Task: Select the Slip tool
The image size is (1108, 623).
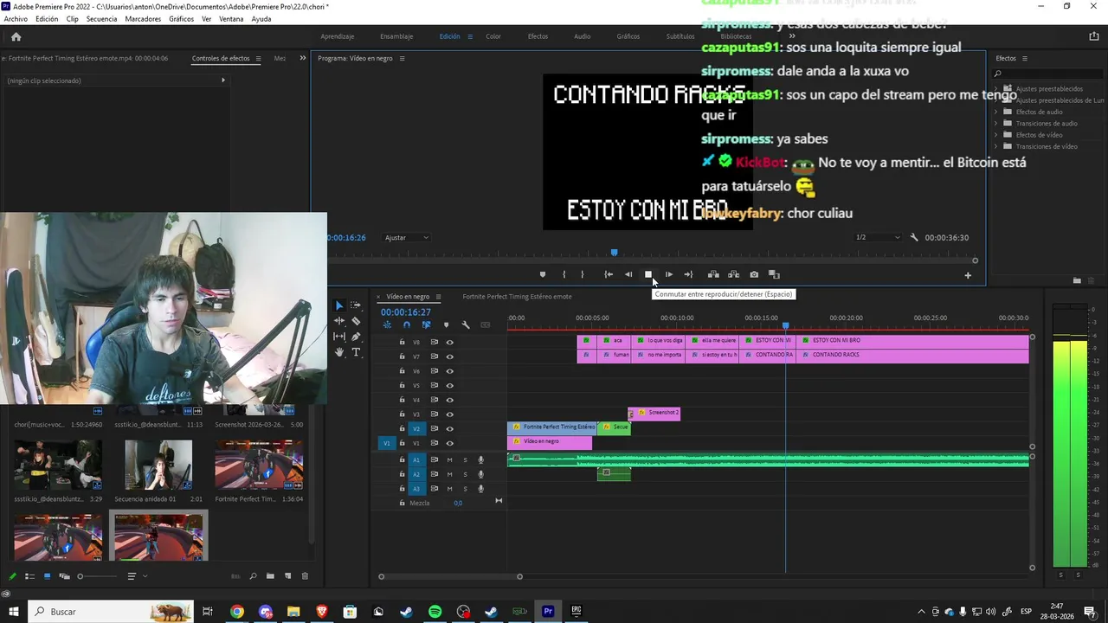Action: click(339, 337)
